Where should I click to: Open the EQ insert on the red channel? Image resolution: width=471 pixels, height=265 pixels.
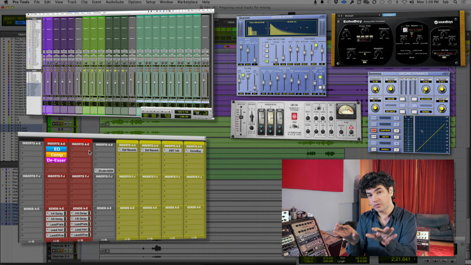tap(57, 149)
